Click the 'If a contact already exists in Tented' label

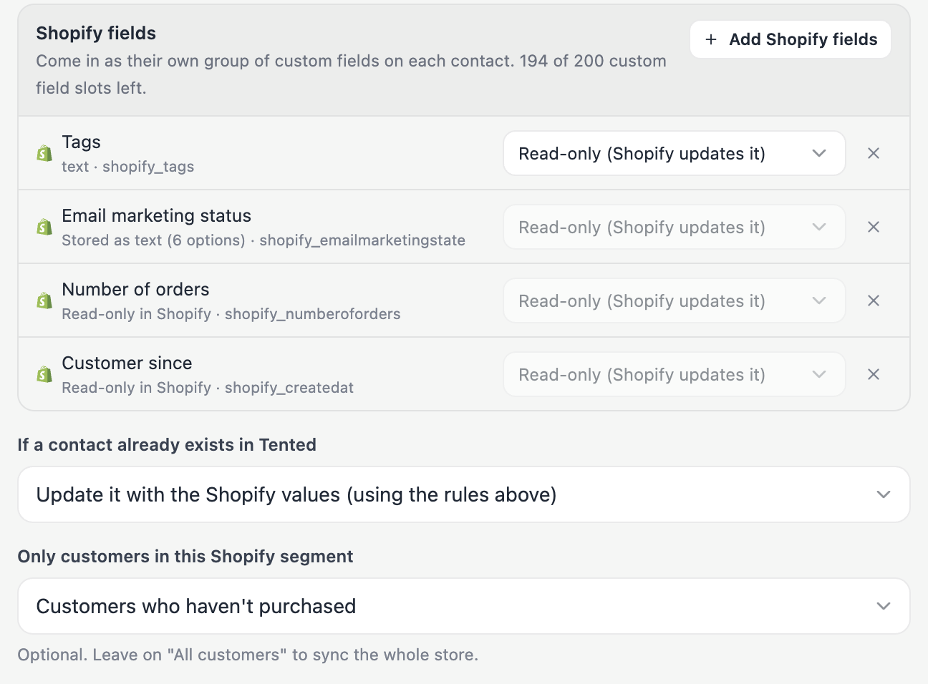167,444
